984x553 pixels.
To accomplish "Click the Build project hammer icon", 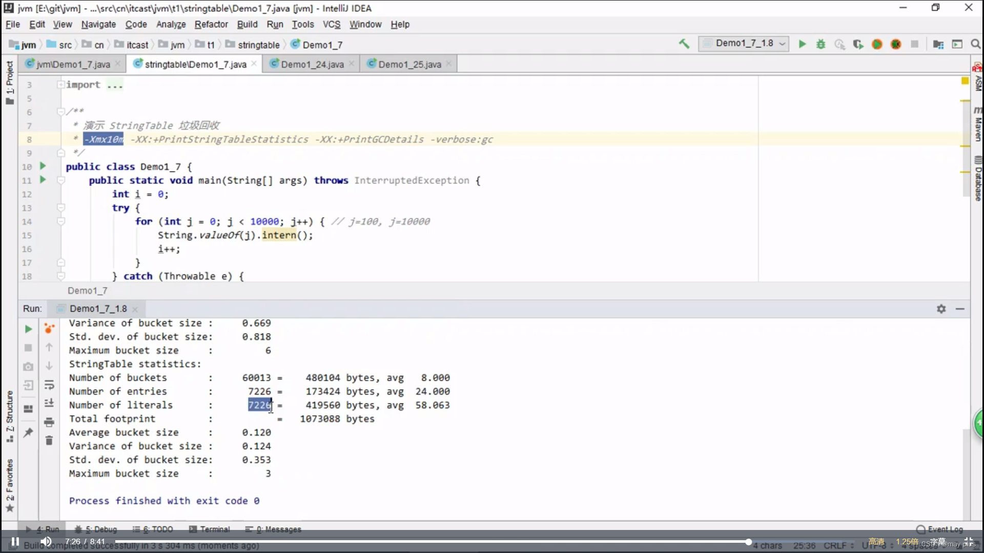I will click(x=684, y=44).
